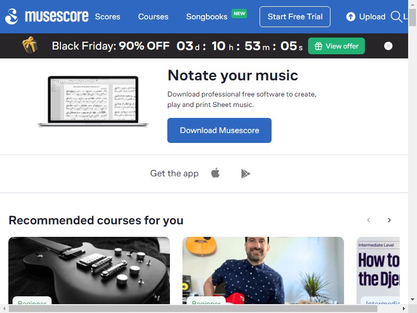Click the gift box icon in banner
Image resolution: width=417 pixels, height=313 pixels.
(30, 45)
